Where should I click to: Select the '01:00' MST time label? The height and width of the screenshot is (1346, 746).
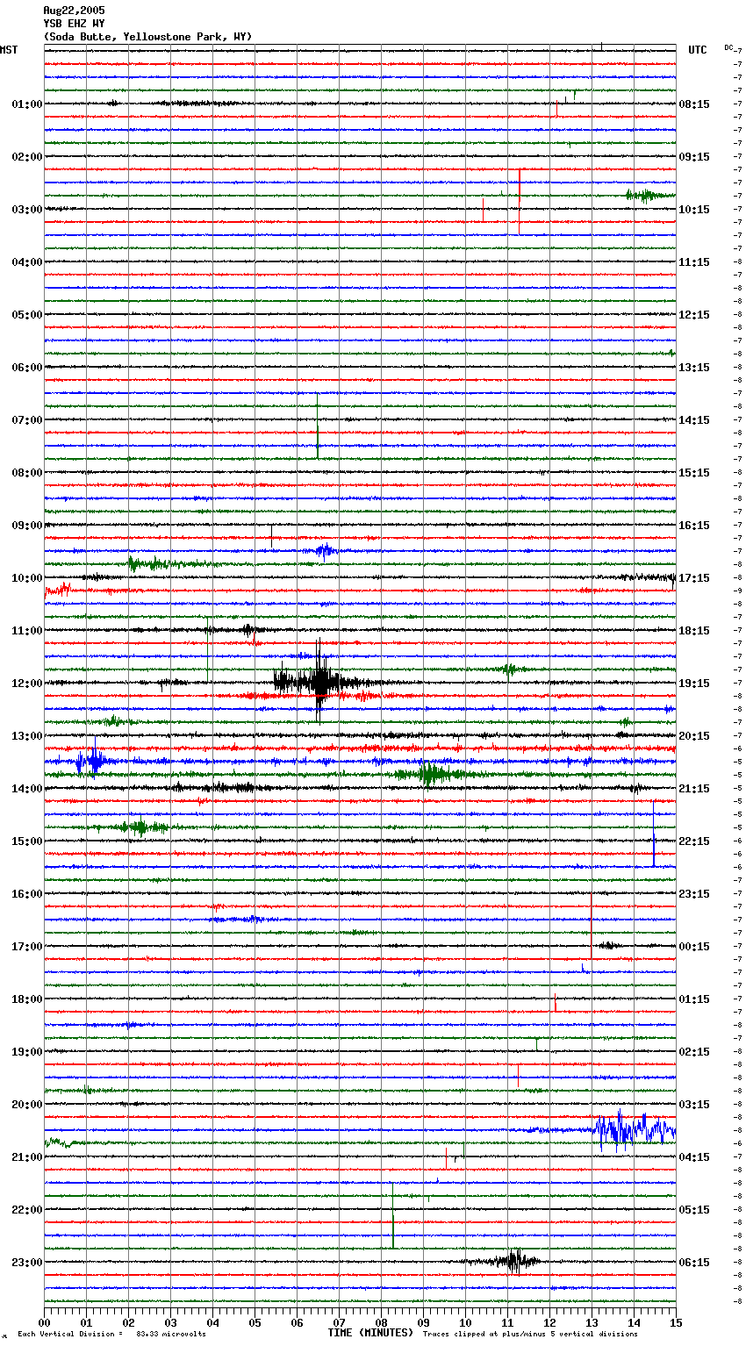click(27, 104)
